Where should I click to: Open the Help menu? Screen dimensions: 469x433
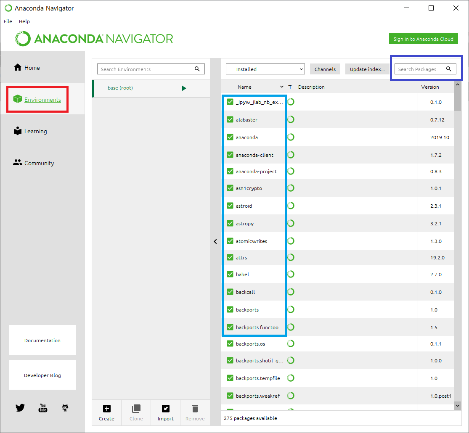click(24, 21)
